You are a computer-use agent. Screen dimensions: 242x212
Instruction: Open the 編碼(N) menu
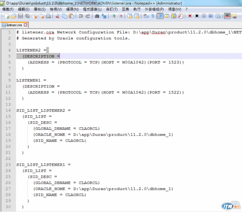(x=72, y=9)
